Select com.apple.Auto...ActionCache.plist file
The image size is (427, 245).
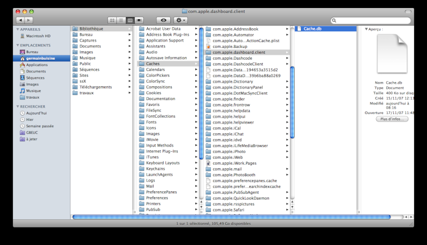pos(247,40)
